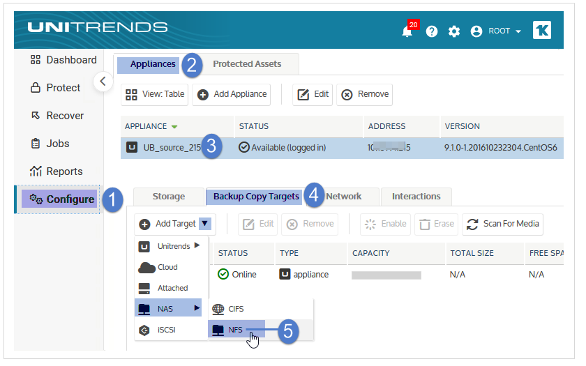This screenshot has height=366, width=586.
Task: Collapse the sidebar with the chevron button
Action: pos(103,81)
